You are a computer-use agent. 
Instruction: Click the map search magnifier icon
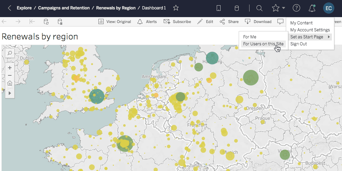point(10,53)
